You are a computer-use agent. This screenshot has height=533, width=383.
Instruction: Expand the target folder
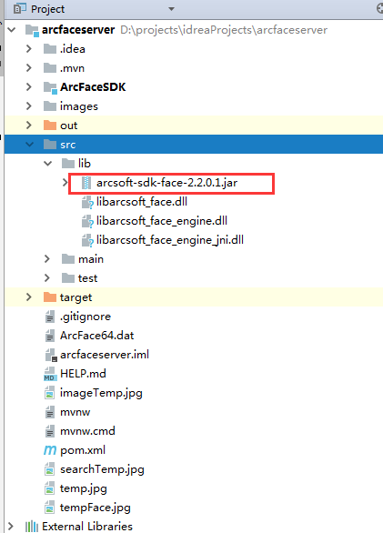(x=29, y=297)
